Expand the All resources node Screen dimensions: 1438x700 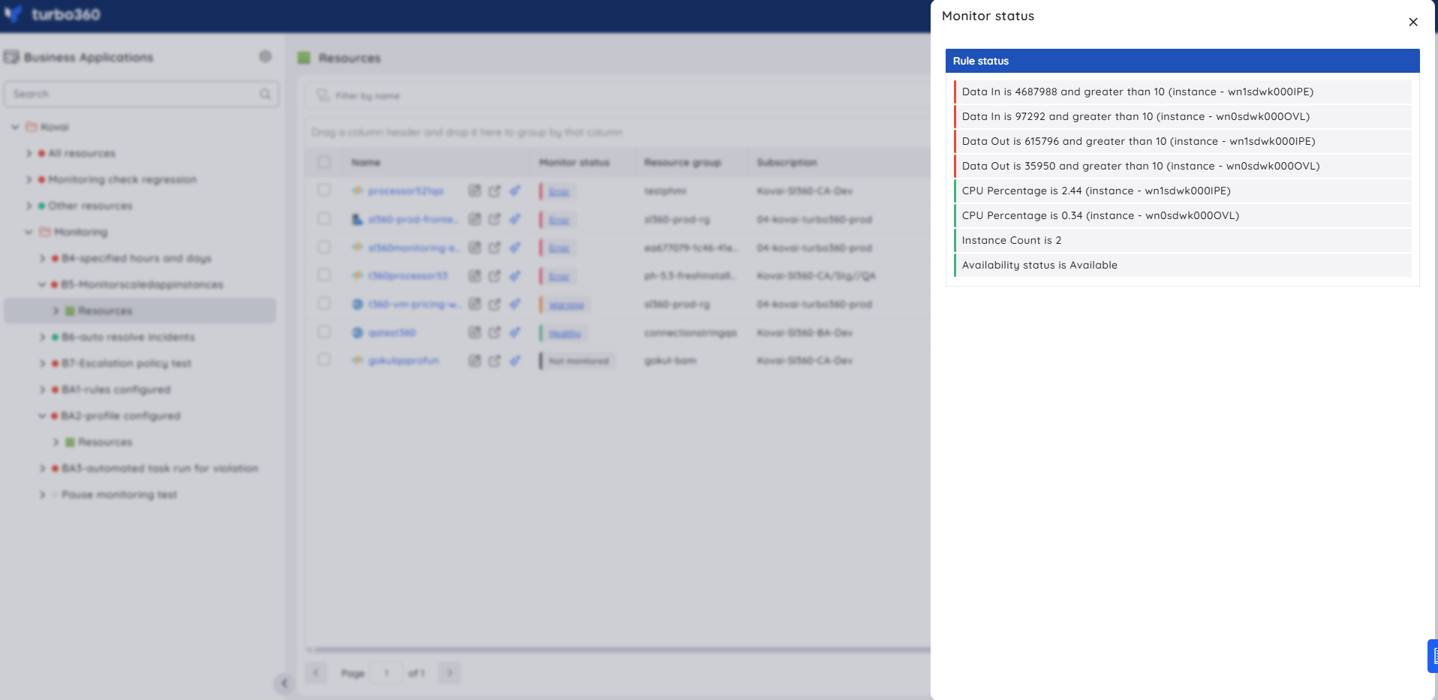pyautogui.click(x=29, y=153)
